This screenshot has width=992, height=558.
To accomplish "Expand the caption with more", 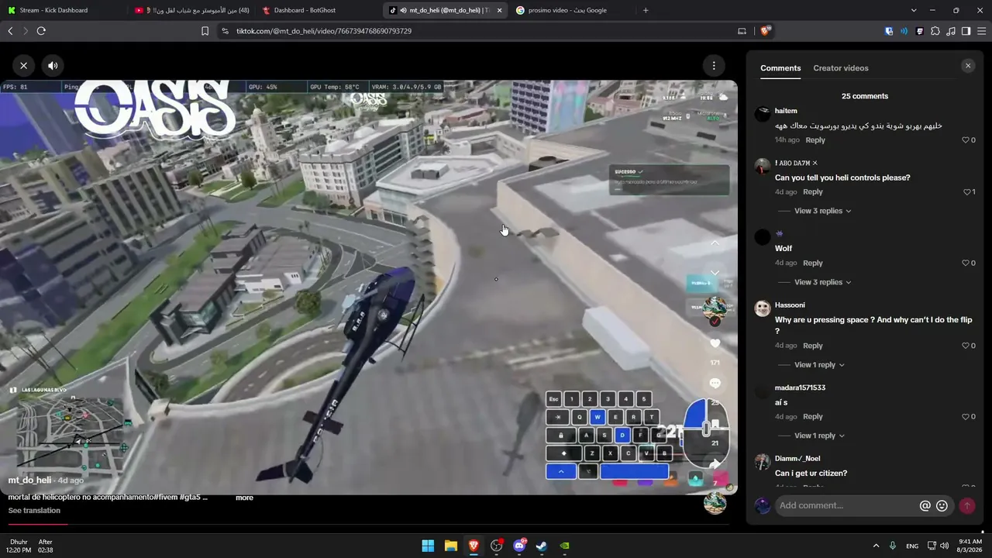I will (244, 498).
